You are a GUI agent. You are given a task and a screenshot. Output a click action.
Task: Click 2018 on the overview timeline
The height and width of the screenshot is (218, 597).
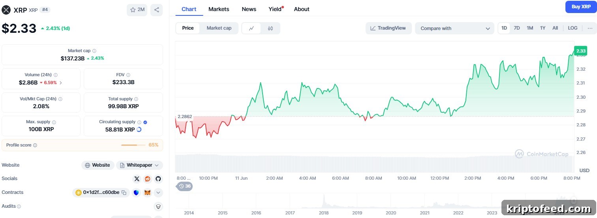(324, 213)
